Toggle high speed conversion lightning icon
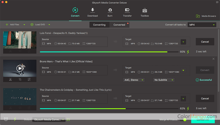Image resolution: width=220 pixels, height=125 pixels. coord(15,119)
